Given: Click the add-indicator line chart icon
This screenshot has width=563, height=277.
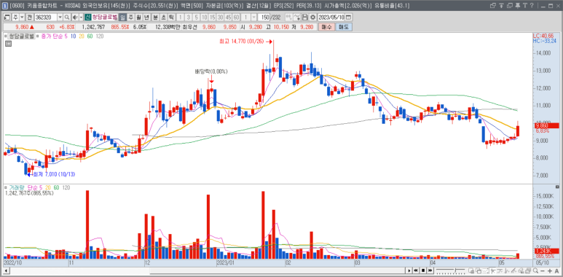Looking at the screenshot, I should (297, 17).
